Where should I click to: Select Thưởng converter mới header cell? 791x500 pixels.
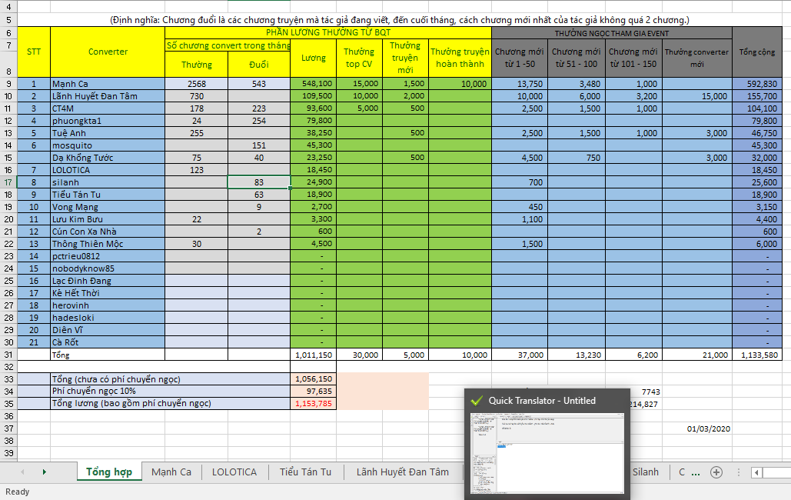[697, 58]
